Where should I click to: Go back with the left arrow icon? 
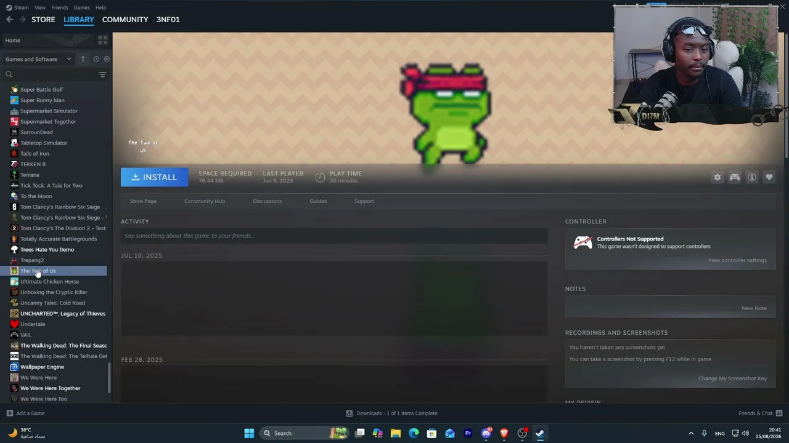[9, 20]
